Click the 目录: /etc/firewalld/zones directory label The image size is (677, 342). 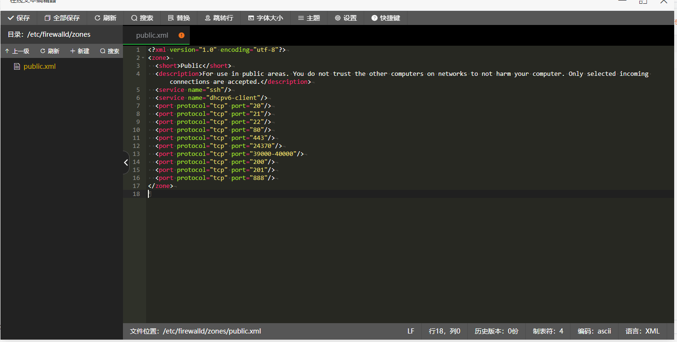(49, 34)
